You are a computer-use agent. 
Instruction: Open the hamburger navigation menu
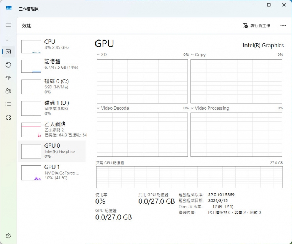pyautogui.click(x=8, y=25)
